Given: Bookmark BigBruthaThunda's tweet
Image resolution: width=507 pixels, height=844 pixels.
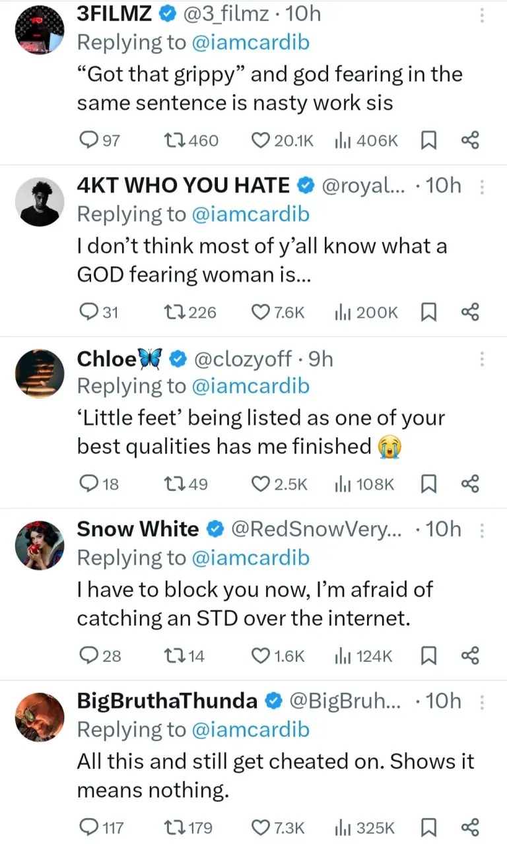Looking at the screenshot, I should point(429,827).
